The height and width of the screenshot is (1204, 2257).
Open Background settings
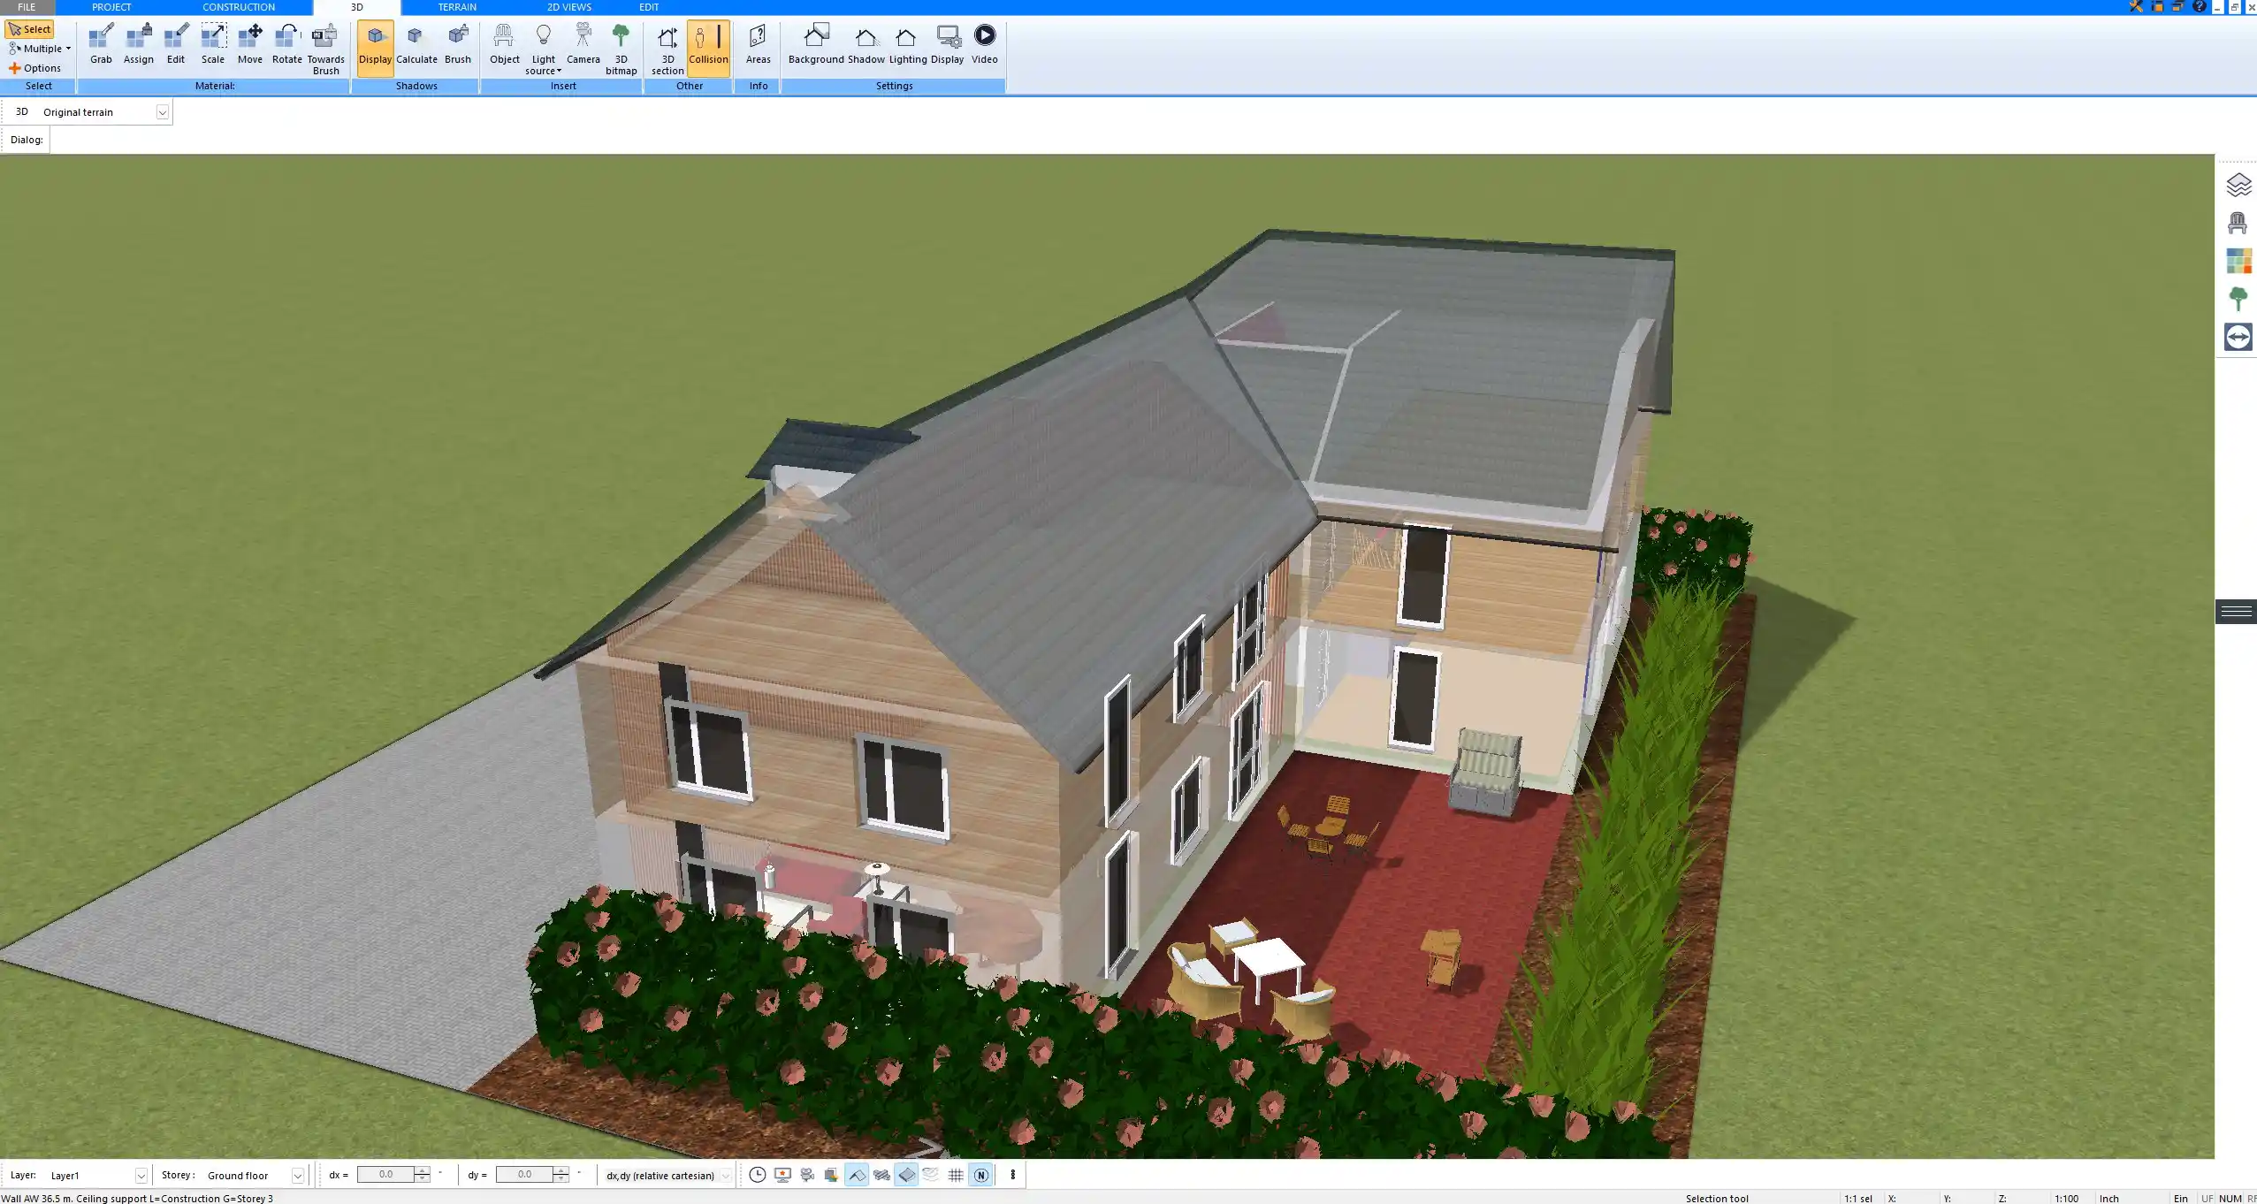click(x=816, y=44)
